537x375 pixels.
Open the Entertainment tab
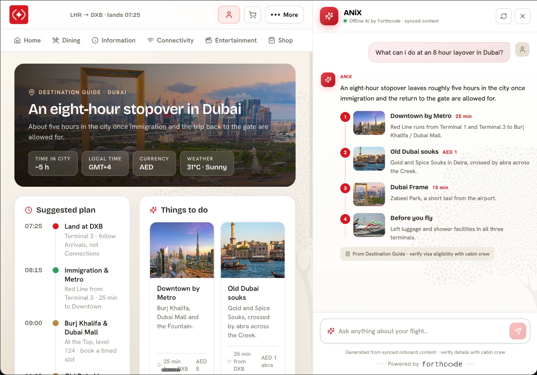coord(231,40)
